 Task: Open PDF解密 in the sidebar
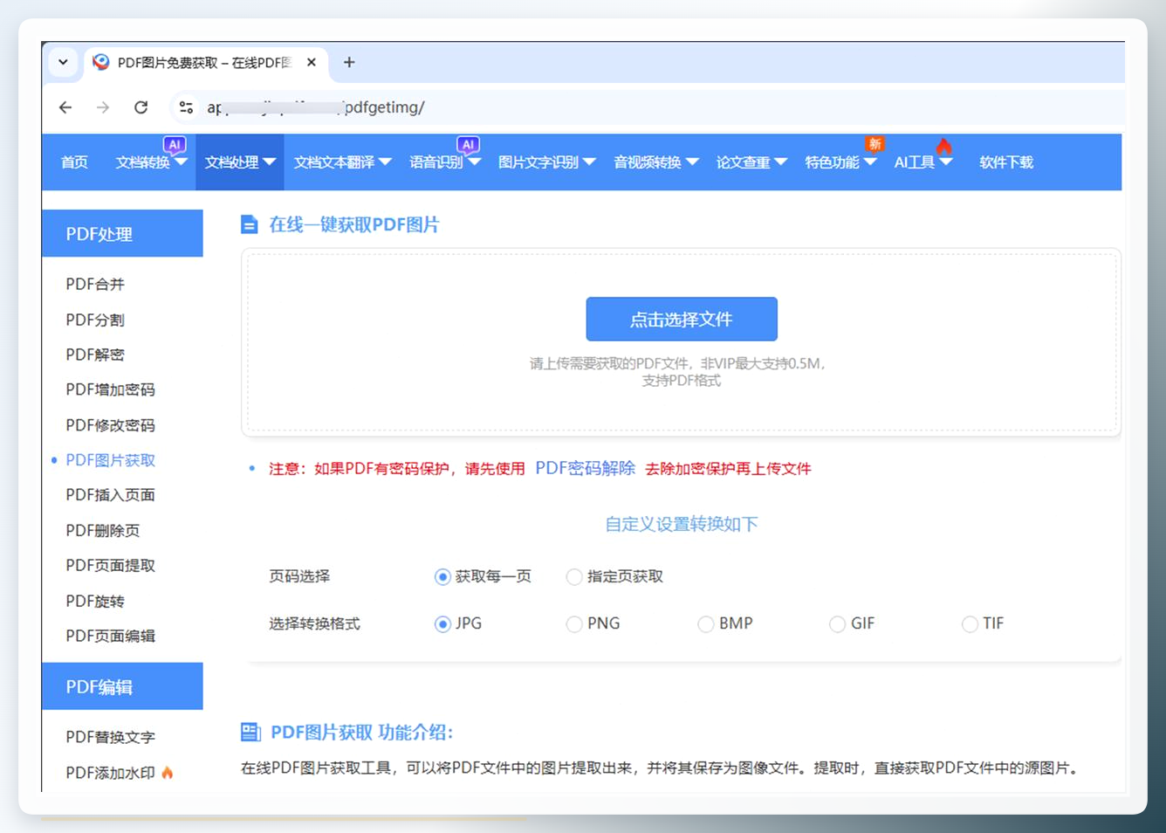click(x=95, y=355)
